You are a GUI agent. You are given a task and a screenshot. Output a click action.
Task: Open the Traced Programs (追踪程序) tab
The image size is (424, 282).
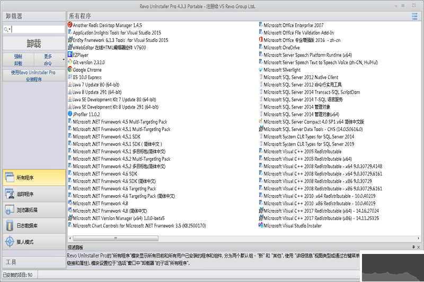click(x=34, y=194)
